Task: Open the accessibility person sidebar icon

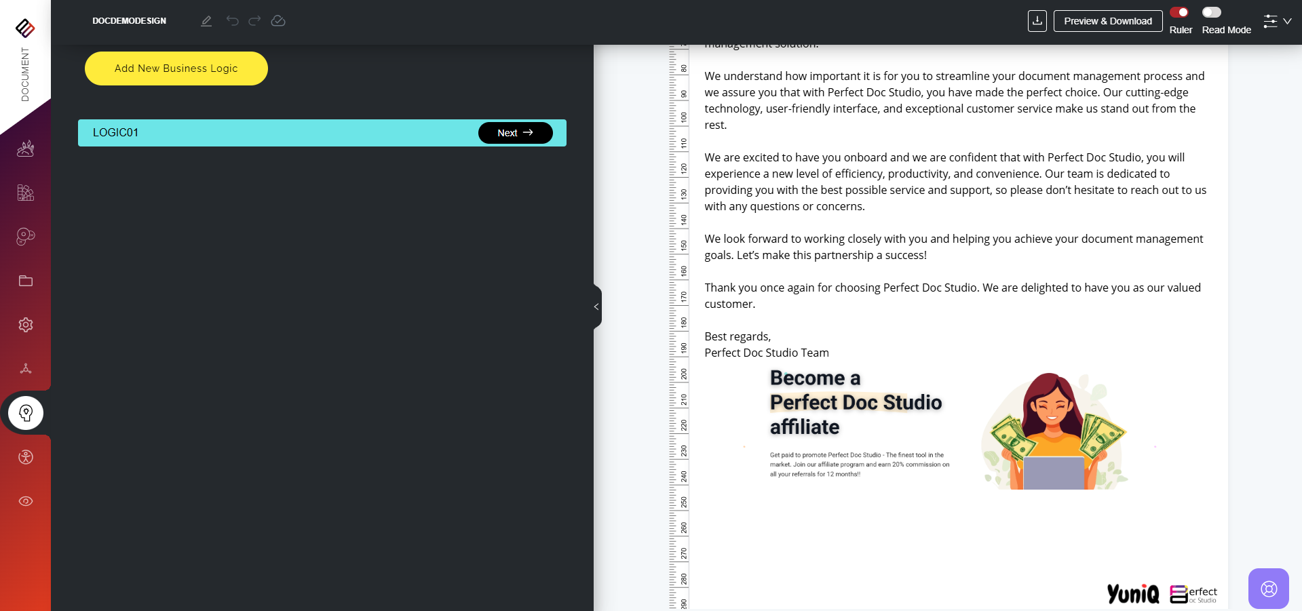Action: click(x=26, y=457)
